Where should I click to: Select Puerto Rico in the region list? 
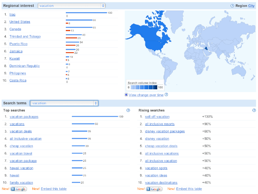[x=19, y=44]
